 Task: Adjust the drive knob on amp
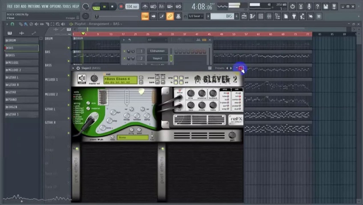click(x=191, y=93)
